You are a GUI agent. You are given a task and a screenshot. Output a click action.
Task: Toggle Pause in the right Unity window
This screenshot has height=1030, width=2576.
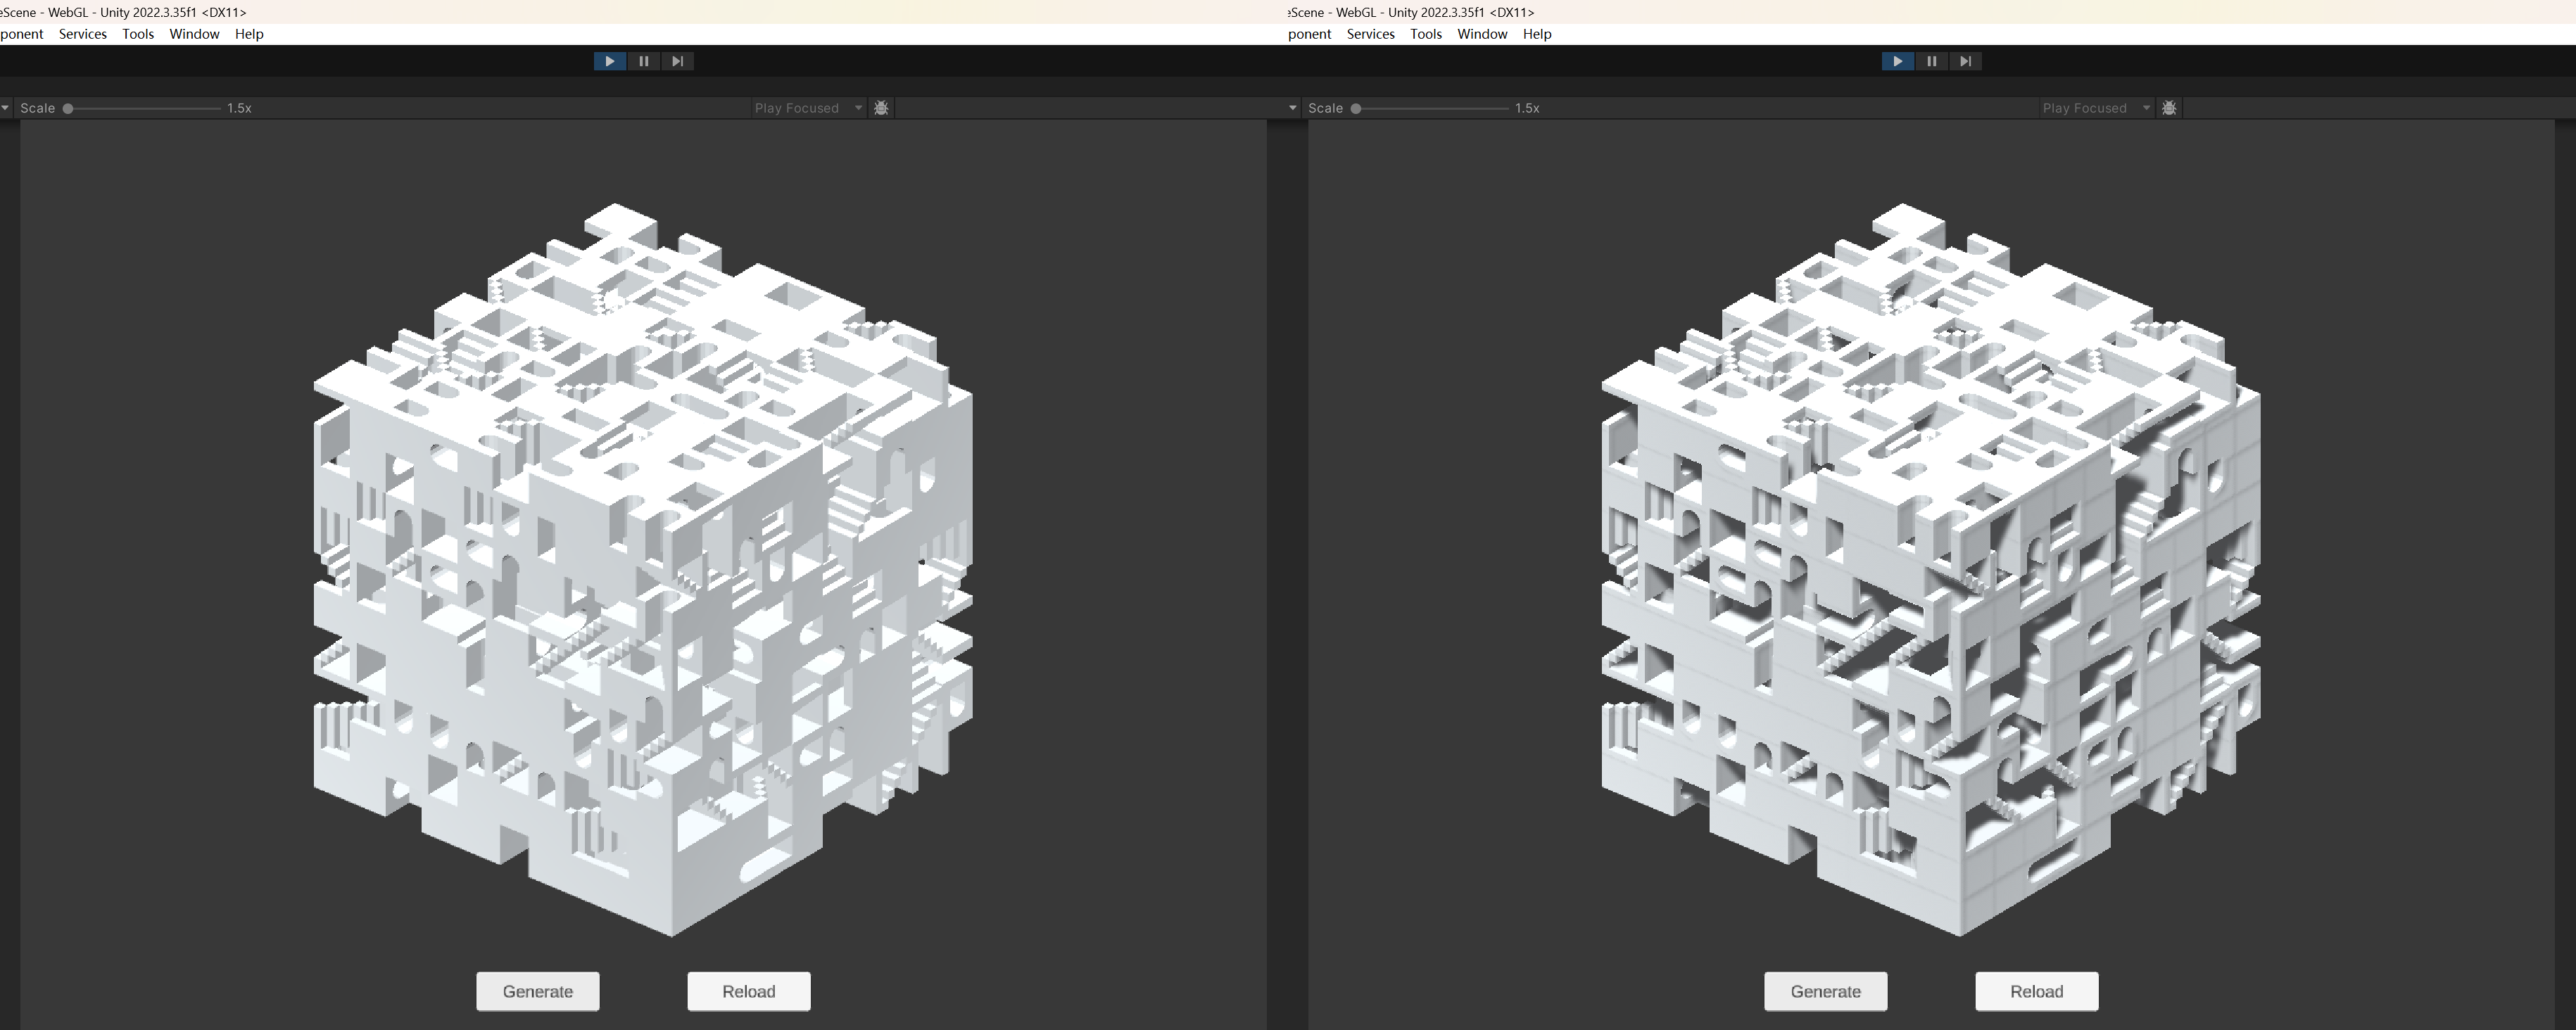point(1931,61)
